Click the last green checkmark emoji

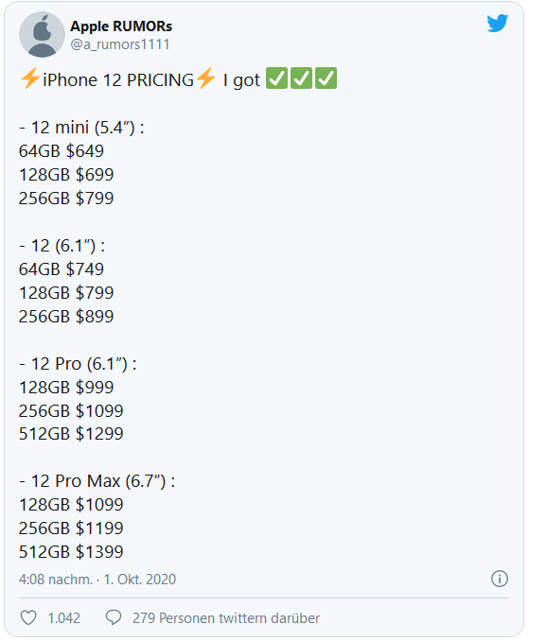326,78
